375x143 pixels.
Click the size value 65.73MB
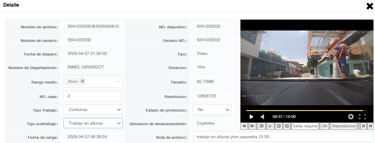[206, 81]
